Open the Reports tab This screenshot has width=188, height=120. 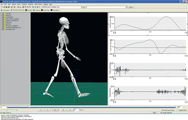36,10
